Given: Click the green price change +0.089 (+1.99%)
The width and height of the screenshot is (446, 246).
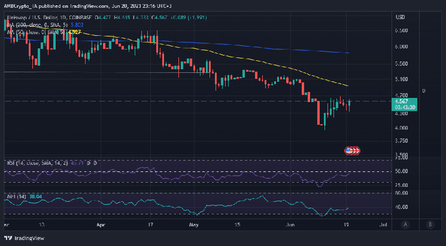Looking at the screenshot, I should (189, 17).
